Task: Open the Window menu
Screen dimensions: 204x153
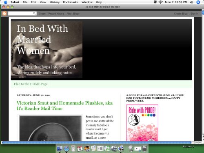Action: point(87,2)
